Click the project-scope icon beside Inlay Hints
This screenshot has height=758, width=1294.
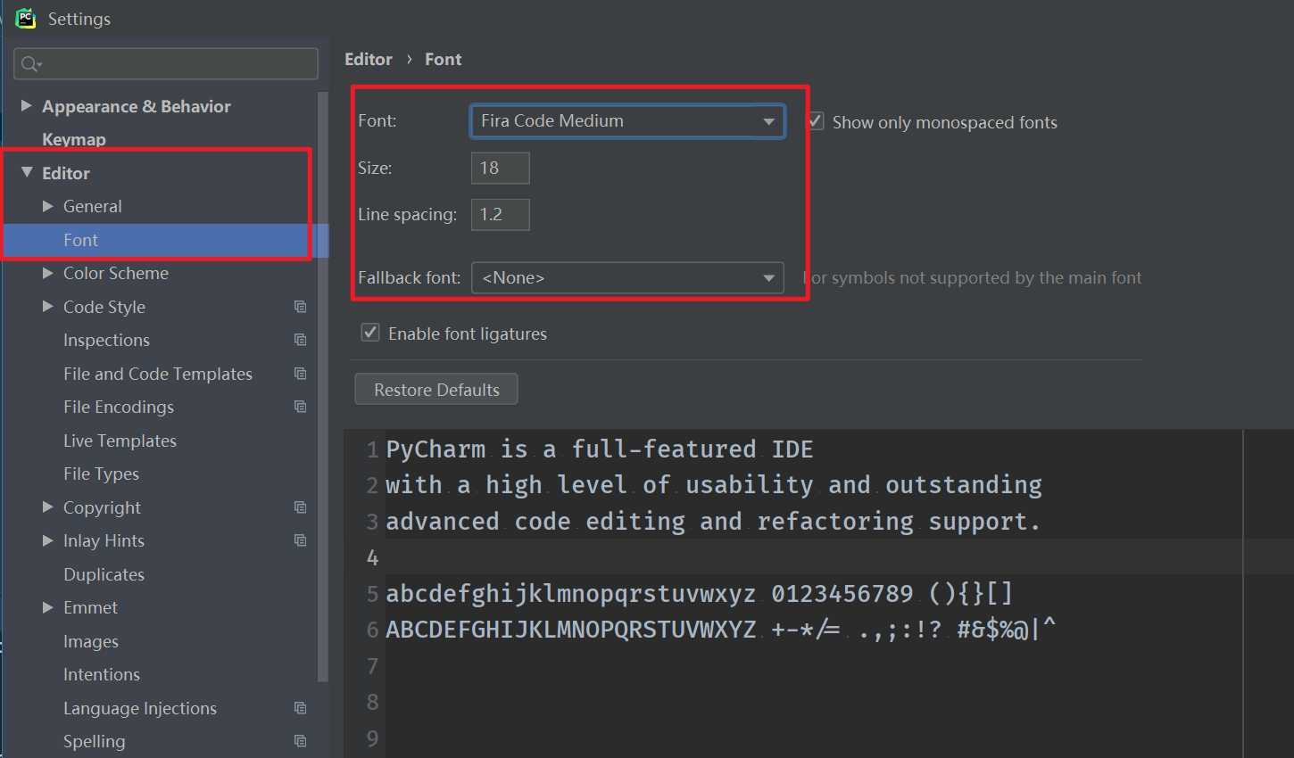point(300,540)
